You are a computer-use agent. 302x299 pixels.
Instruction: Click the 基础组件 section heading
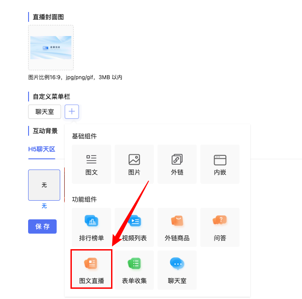pyautogui.click(x=84, y=136)
